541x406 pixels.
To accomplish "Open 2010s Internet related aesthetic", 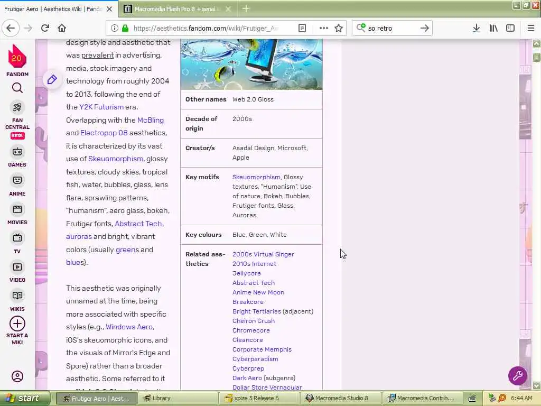I will 254,264.
